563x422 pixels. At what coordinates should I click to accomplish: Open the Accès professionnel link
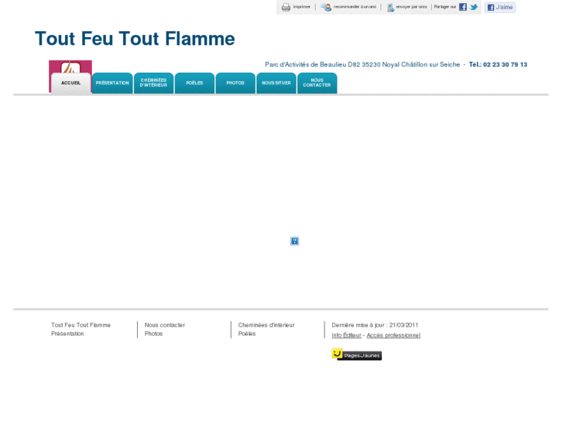(x=393, y=335)
